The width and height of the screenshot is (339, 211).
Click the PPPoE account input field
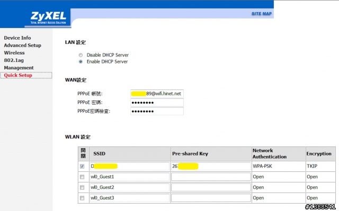pyautogui.click(x=157, y=94)
